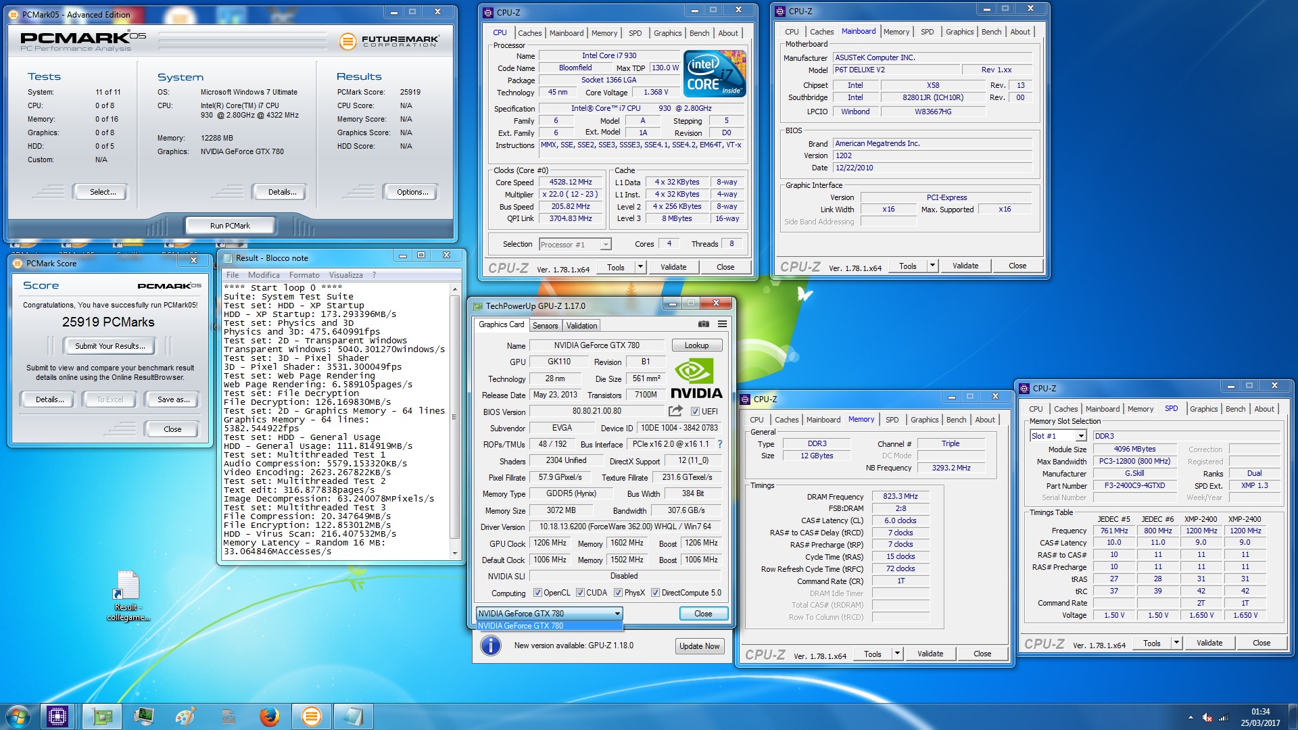Viewport: 1298px width, 730px height.
Task: Switch to Sensors tab in GPU-Z
Action: 545,326
